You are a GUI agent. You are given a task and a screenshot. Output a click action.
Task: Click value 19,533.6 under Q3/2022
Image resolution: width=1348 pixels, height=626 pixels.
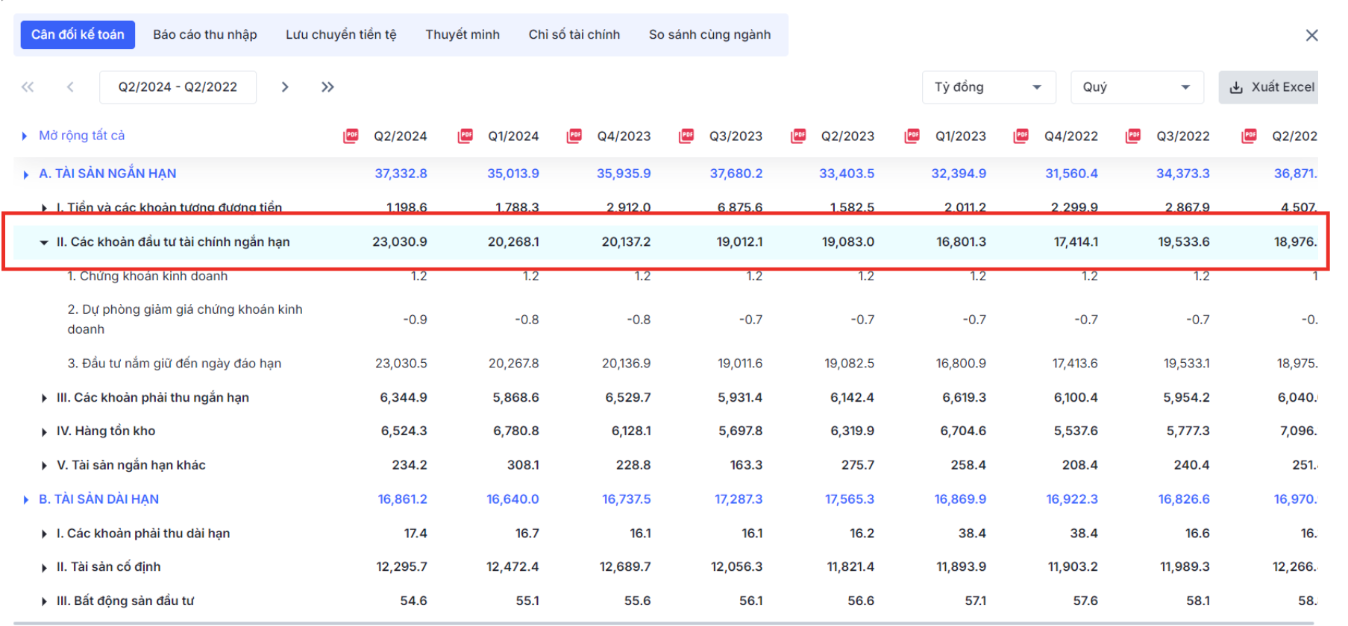(x=1184, y=242)
